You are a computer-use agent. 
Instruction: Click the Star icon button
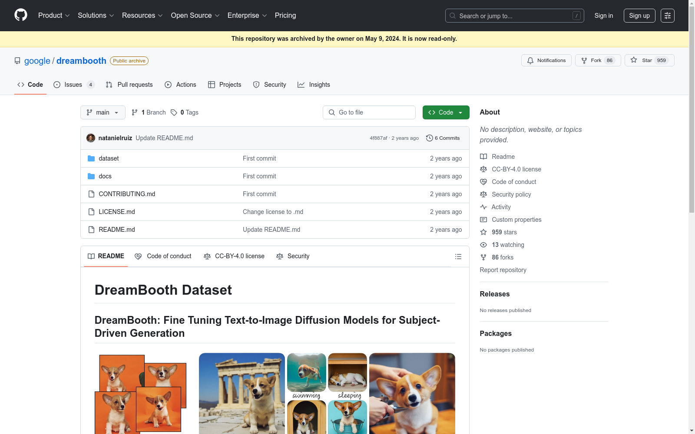pos(634,60)
